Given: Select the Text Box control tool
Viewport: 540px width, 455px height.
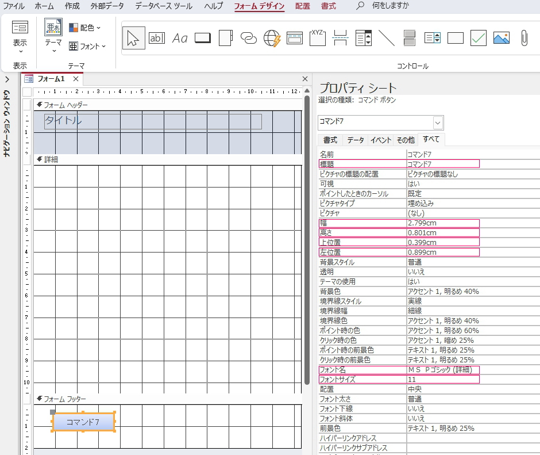Looking at the screenshot, I should (156, 38).
